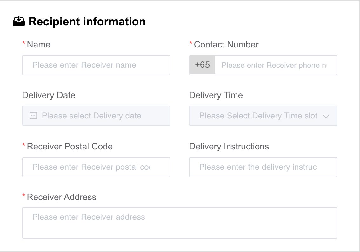Select the +65 country code prefix
The height and width of the screenshot is (252, 360).
tap(202, 65)
